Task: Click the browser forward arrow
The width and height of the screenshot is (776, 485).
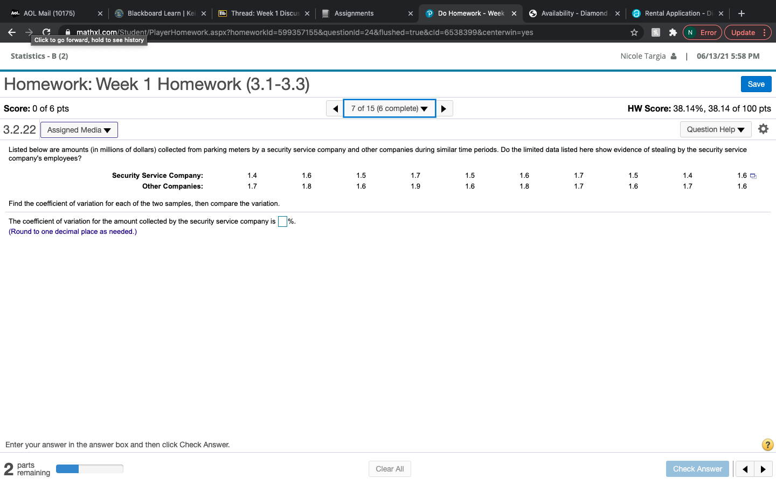Action: (29, 32)
